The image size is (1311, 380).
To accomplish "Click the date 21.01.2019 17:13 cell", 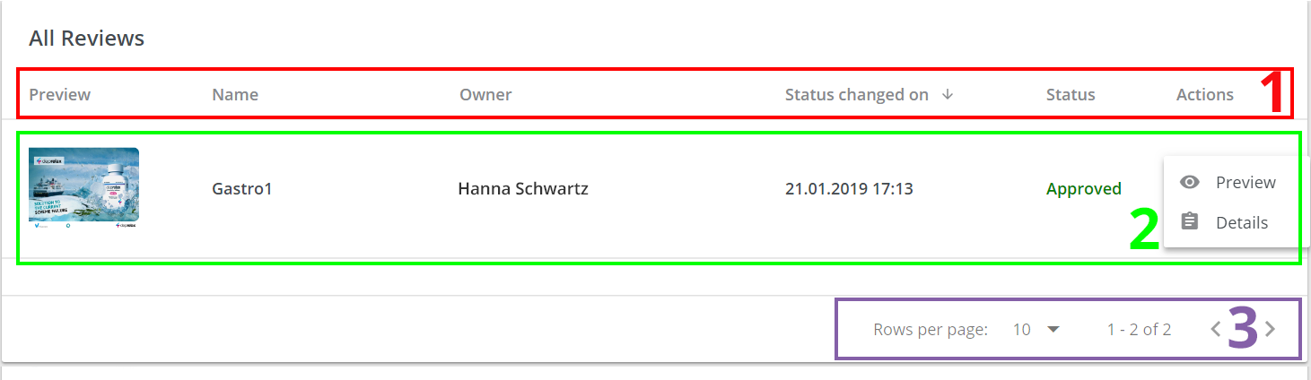I will [849, 188].
